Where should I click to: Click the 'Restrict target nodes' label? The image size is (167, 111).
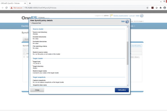(x=40, y=71)
